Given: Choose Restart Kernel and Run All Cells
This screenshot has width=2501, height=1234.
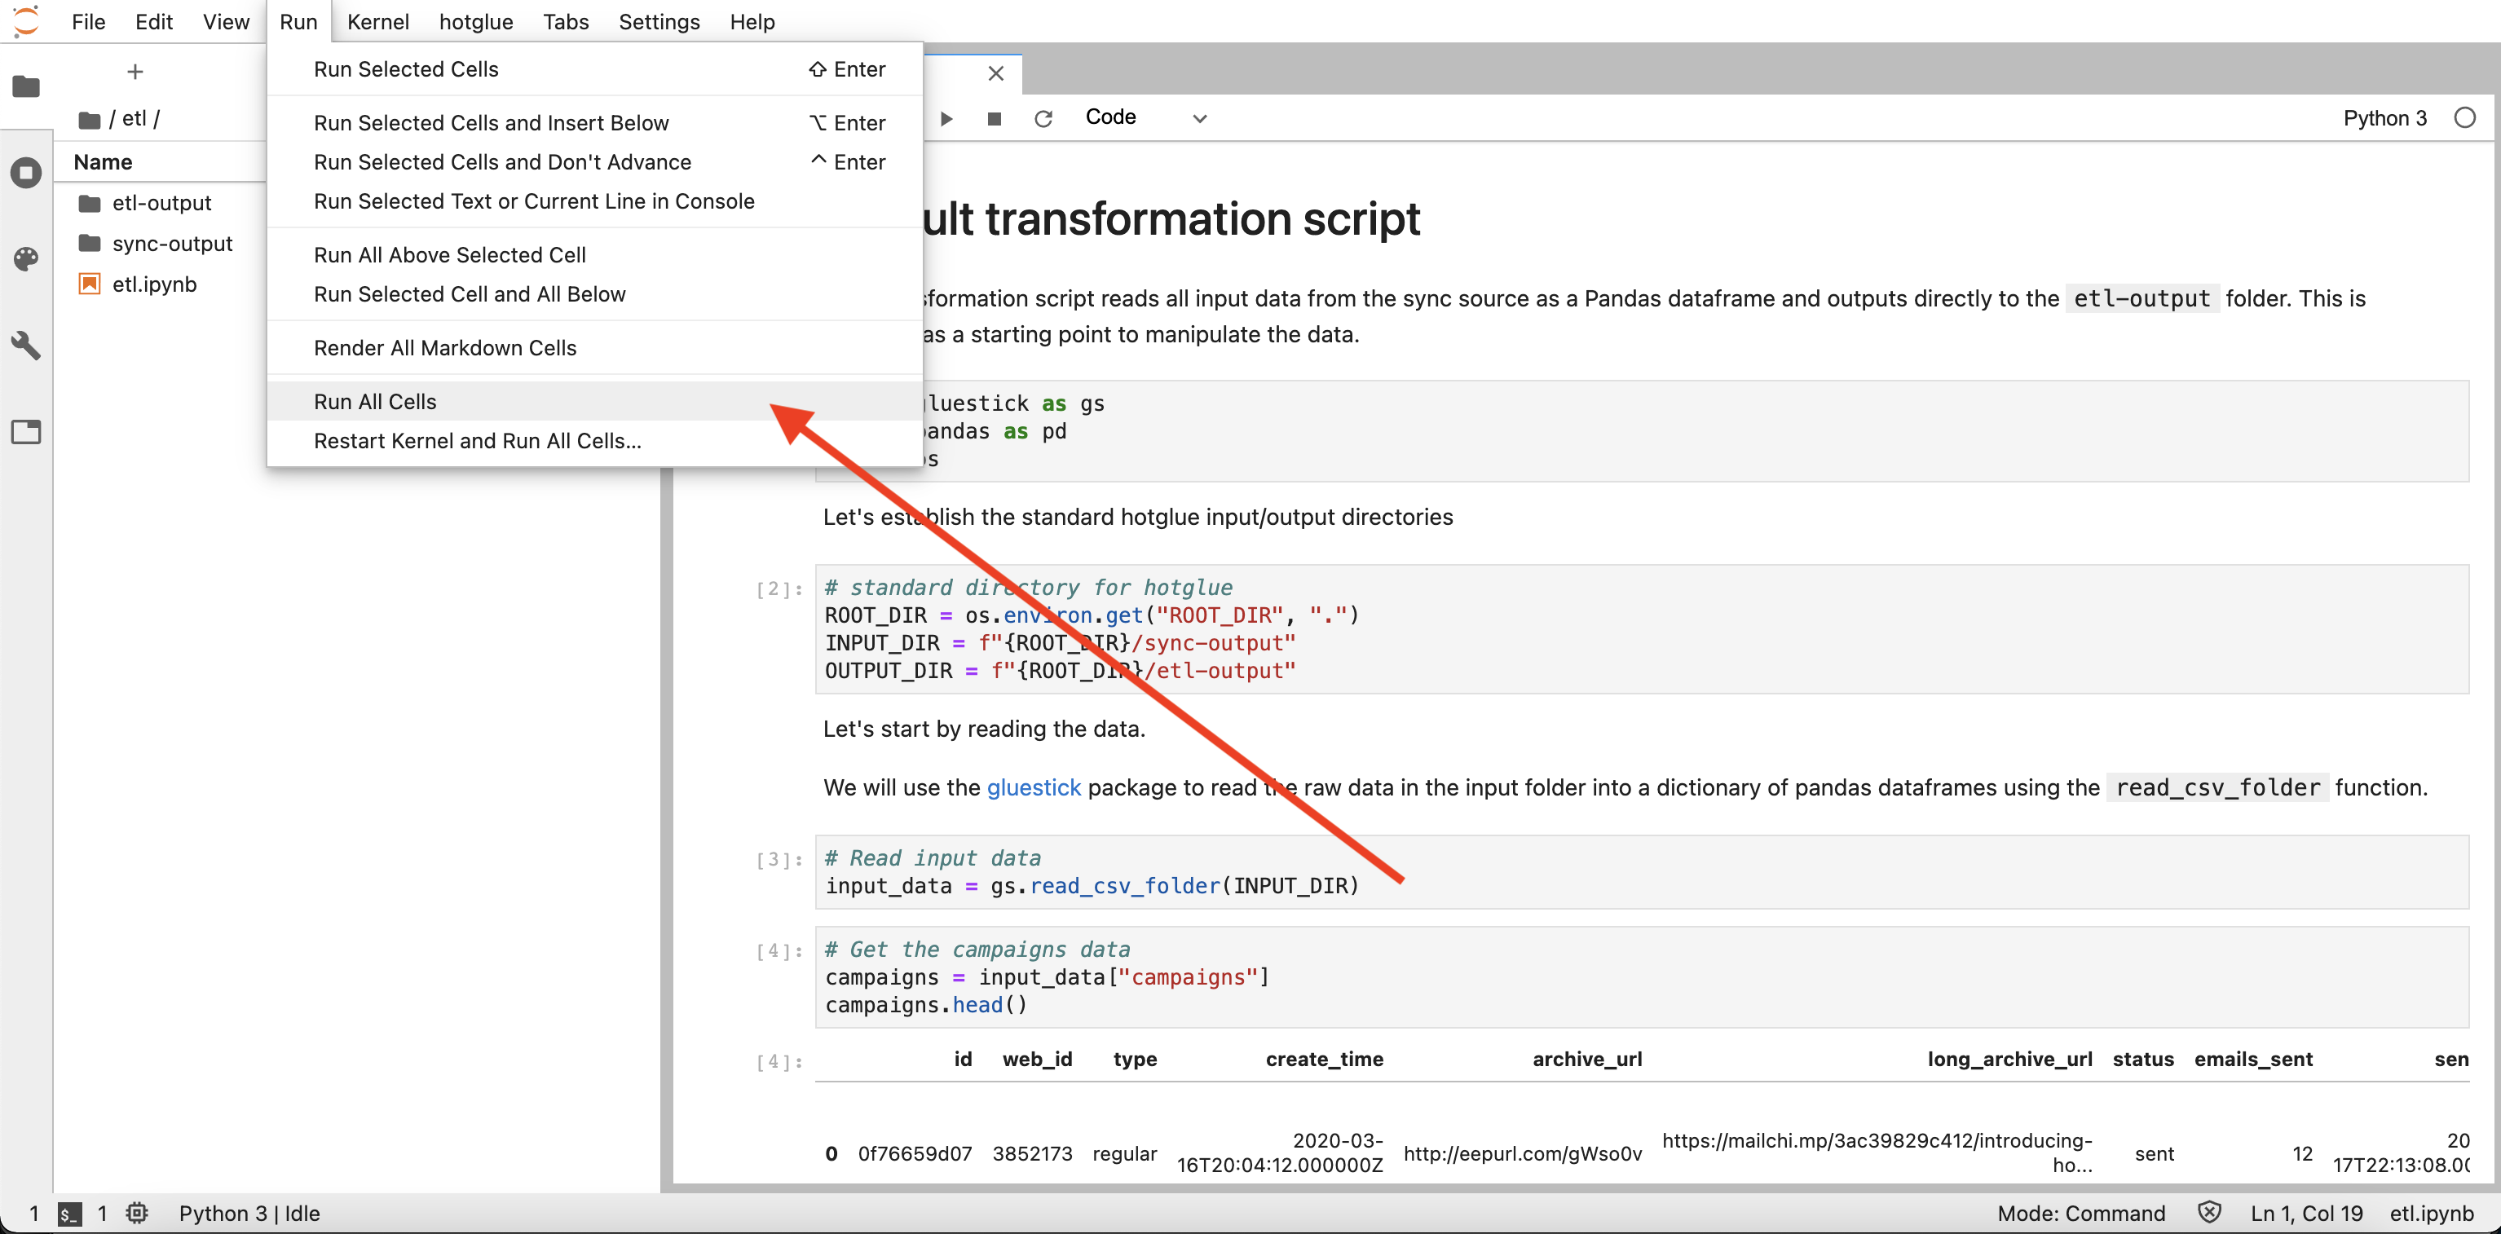Looking at the screenshot, I should click(x=477, y=441).
